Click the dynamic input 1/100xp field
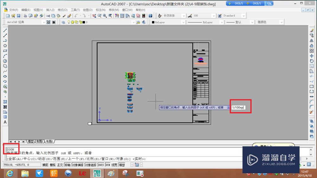This screenshot has height=178, width=317. coord(238,107)
